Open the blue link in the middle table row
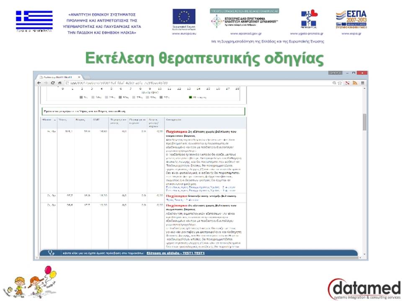402x301 pixels. [x=183, y=200]
